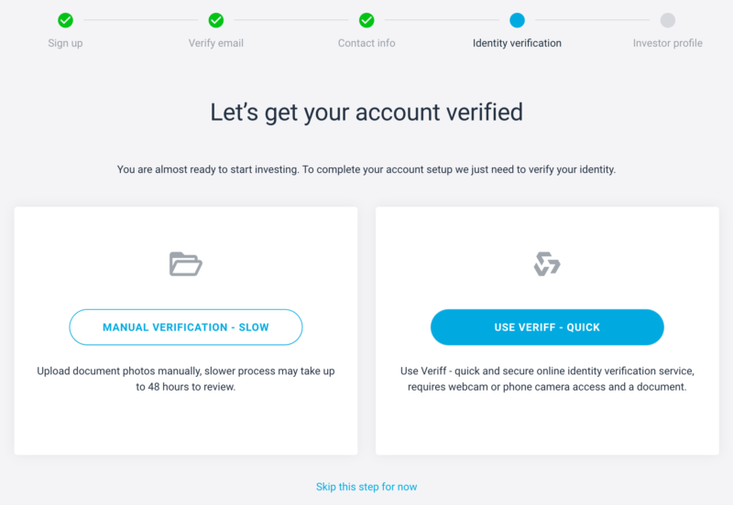733x505 pixels.
Task: Go to the Contact info step label
Action: [366, 43]
